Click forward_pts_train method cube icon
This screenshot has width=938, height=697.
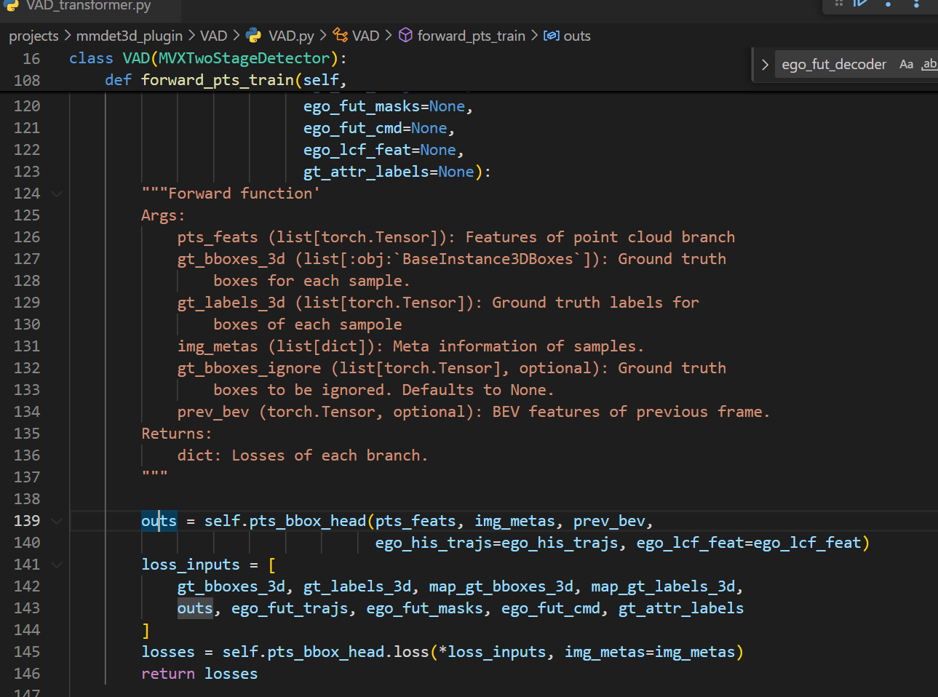(405, 36)
